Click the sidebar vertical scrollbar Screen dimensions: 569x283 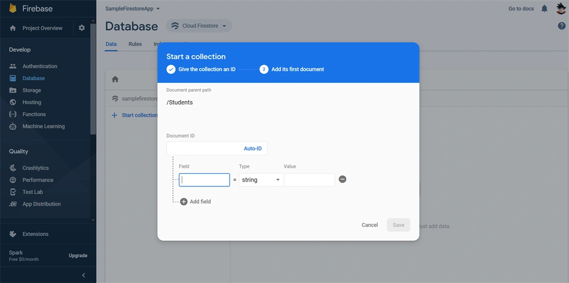[93, 80]
